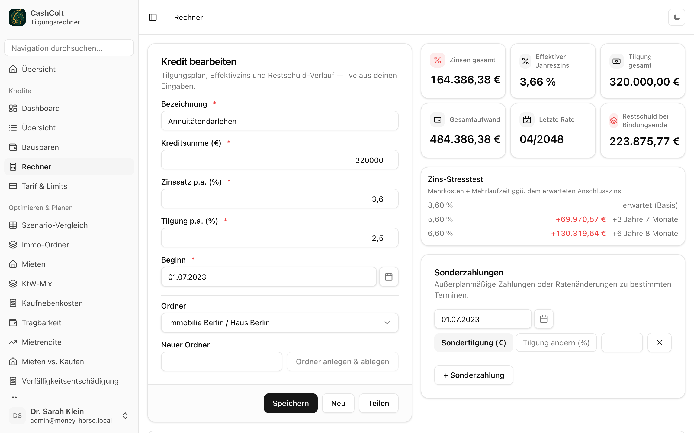The width and height of the screenshot is (694, 433).
Task: Open the Beginn date calendar picker
Action: click(x=388, y=277)
